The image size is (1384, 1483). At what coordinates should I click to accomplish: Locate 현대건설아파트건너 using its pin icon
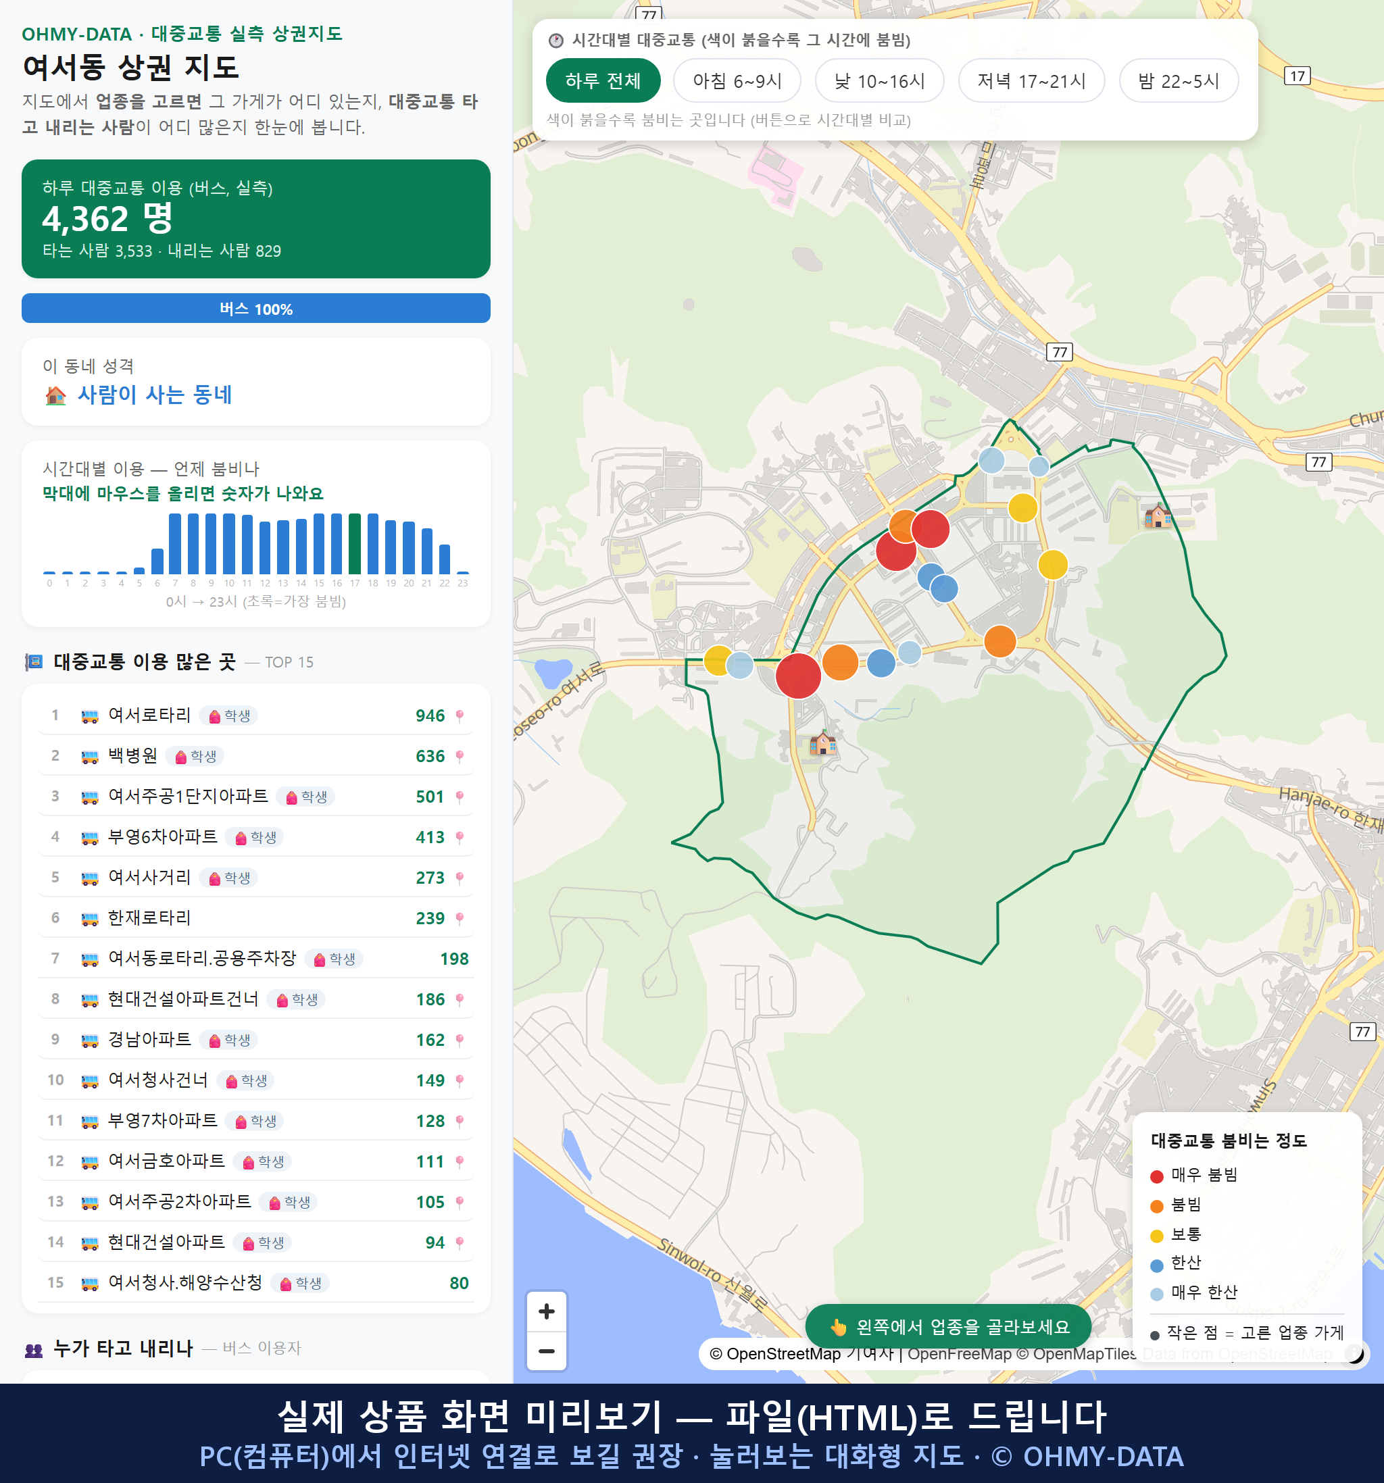pyautogui.click(x=460, y=1000)
